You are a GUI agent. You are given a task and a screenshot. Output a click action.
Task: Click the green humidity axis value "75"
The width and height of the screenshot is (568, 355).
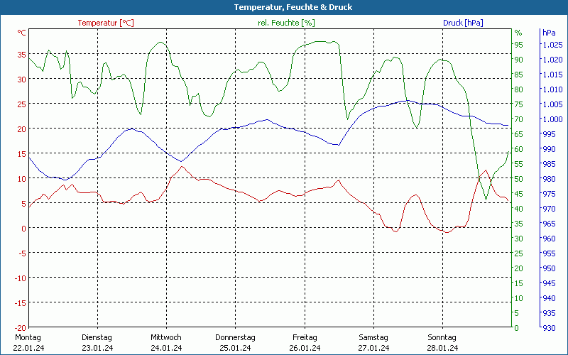click(x=519, y=104)
